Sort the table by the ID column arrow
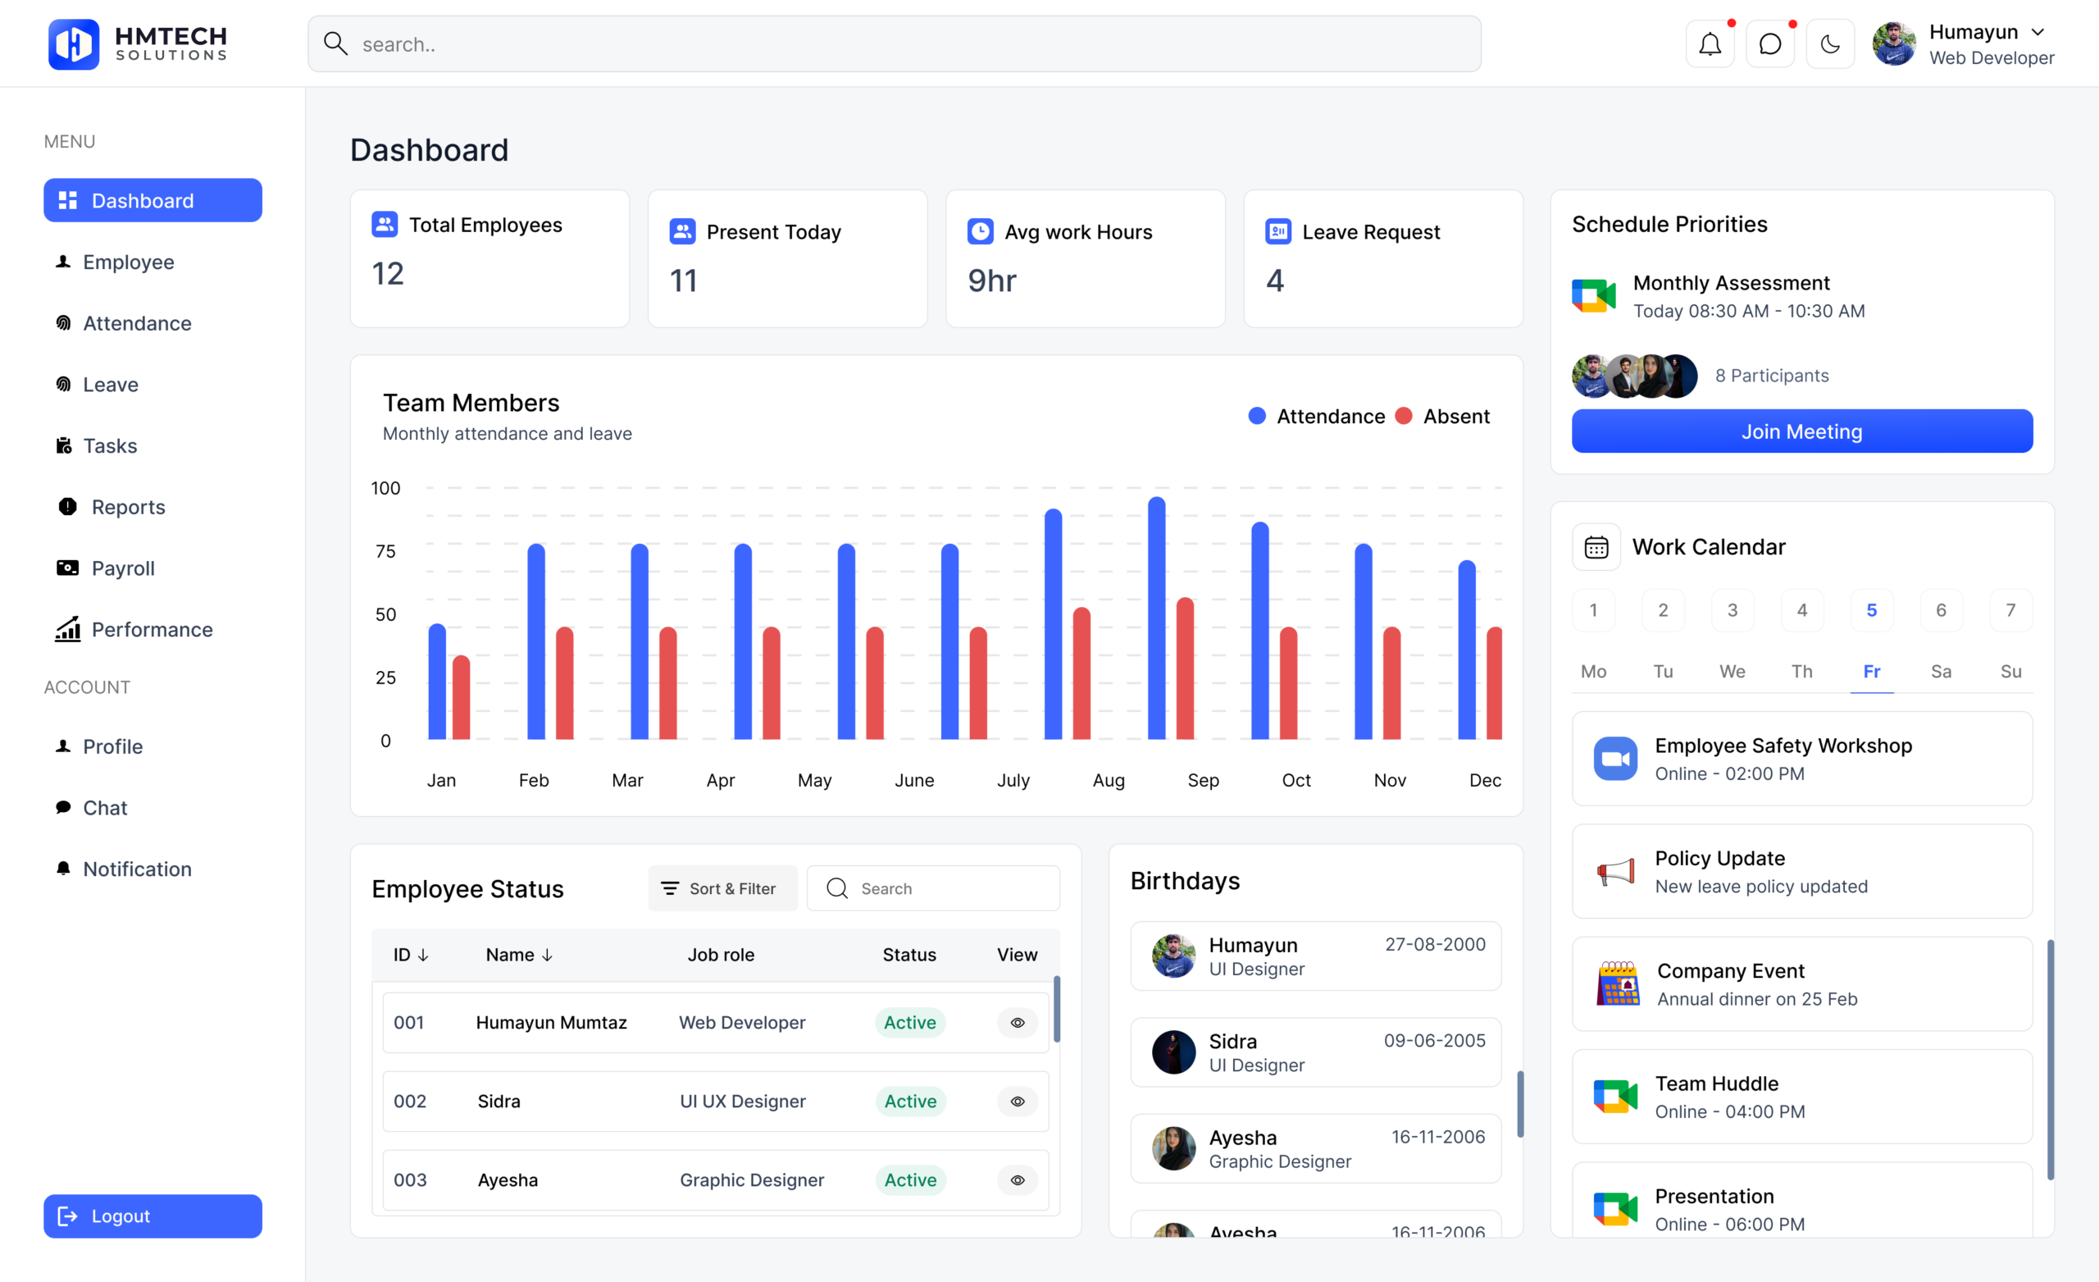2099x1282 pixels. click(x=423, y=955)
